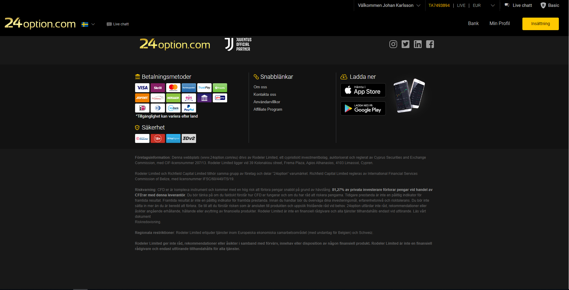Click the phones app preview image

[x=409, y=95]
